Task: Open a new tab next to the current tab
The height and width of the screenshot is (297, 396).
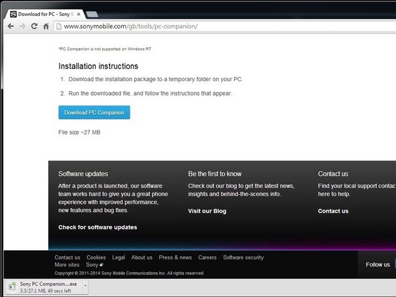Action: tap(92, 14)
